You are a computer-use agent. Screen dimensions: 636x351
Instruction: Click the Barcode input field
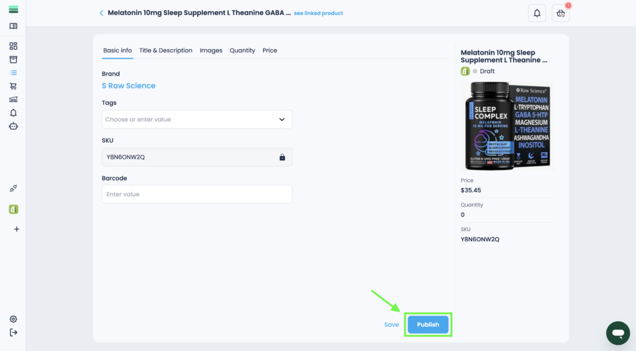pos(197,194)
